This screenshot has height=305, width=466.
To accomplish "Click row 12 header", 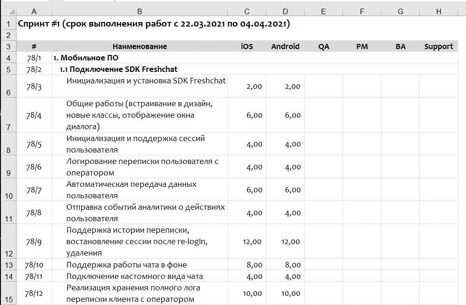I will point(9,241).
